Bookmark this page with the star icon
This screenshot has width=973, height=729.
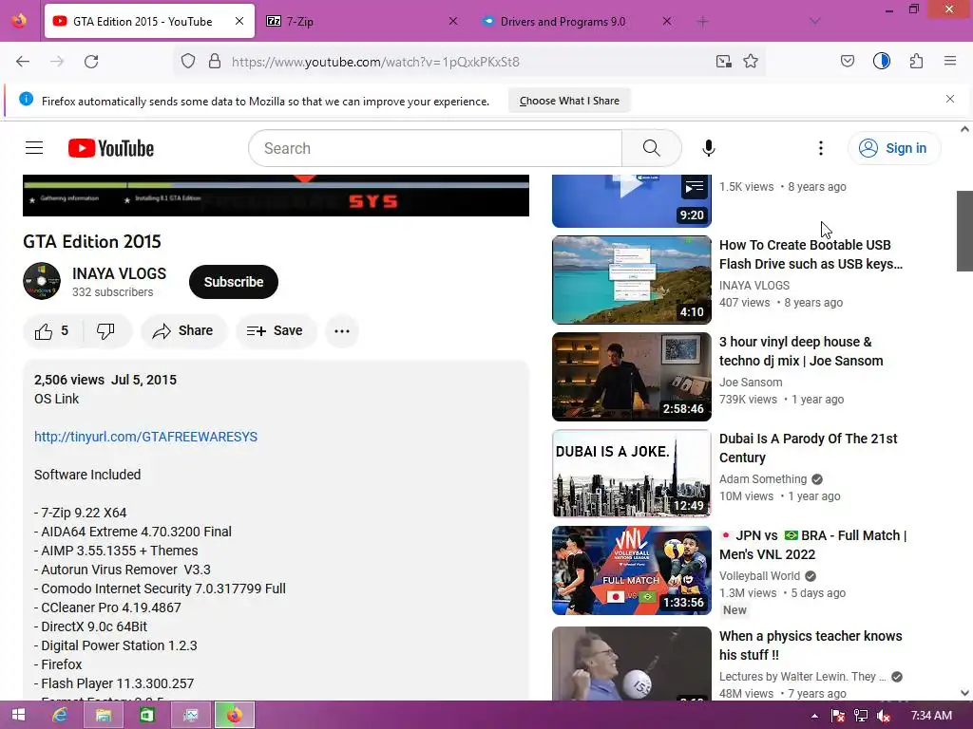(x=751, y=62)
